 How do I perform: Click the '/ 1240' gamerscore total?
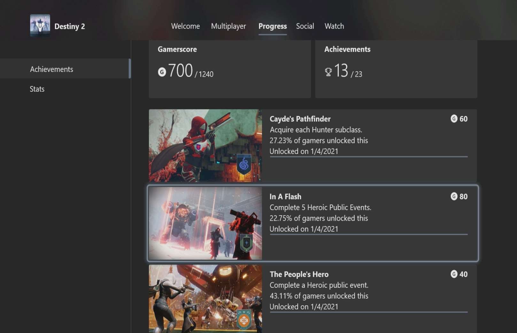(204, 74)
